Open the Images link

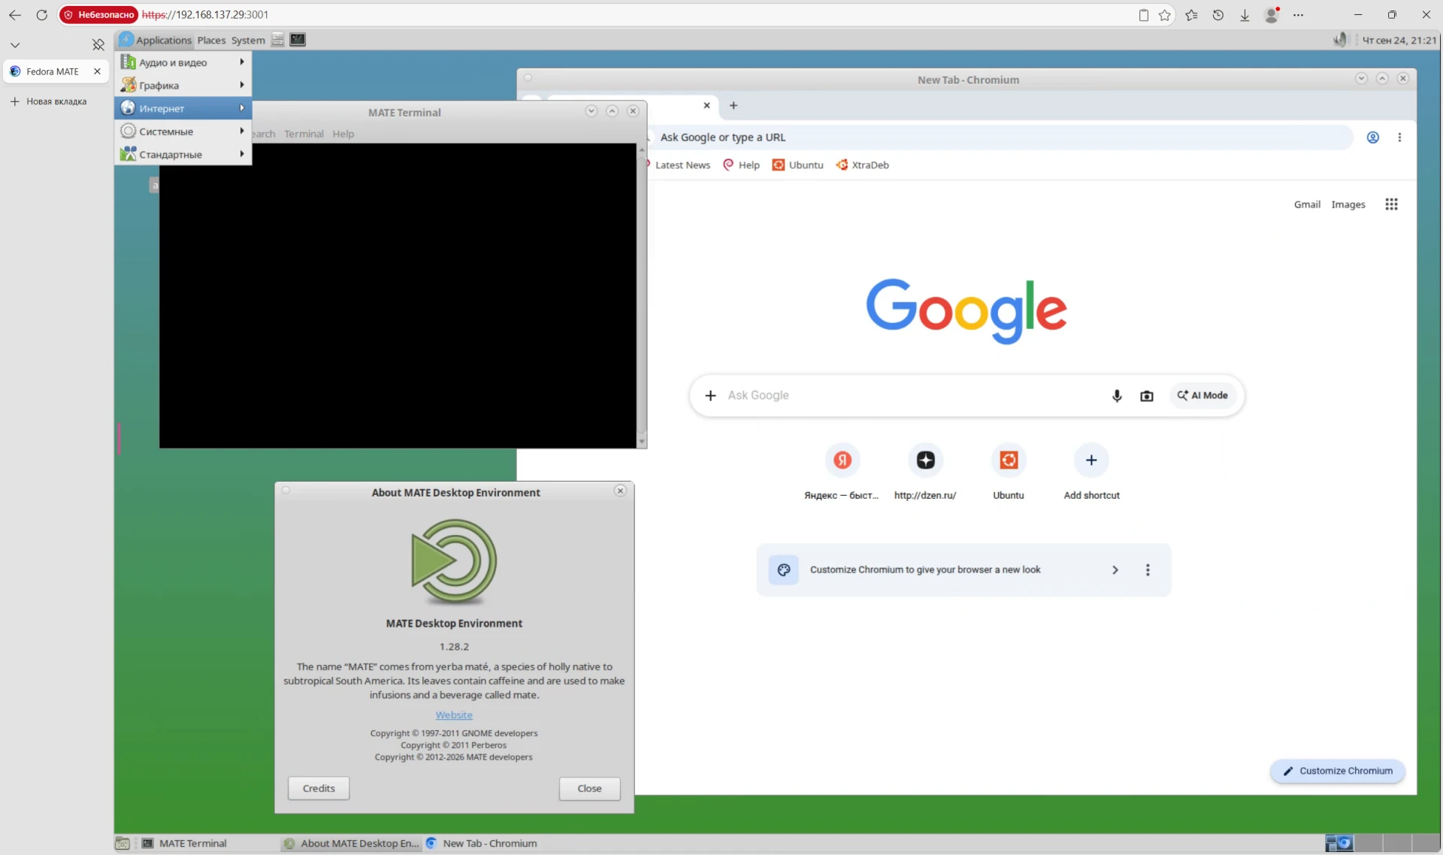coord(1348,204)
